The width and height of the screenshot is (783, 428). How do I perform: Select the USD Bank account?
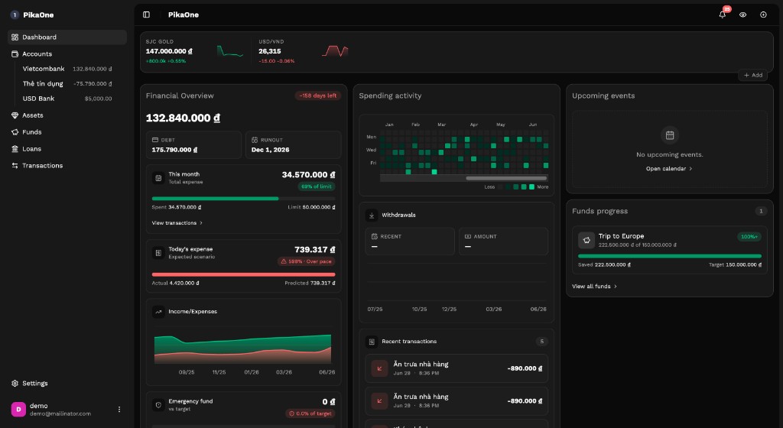[x=67, y=99]
